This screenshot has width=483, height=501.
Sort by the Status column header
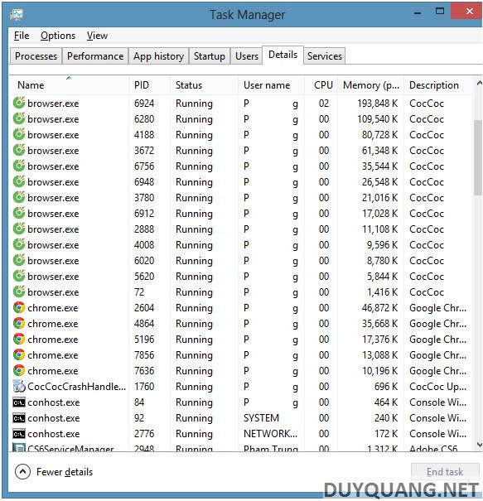pos(205,85)
